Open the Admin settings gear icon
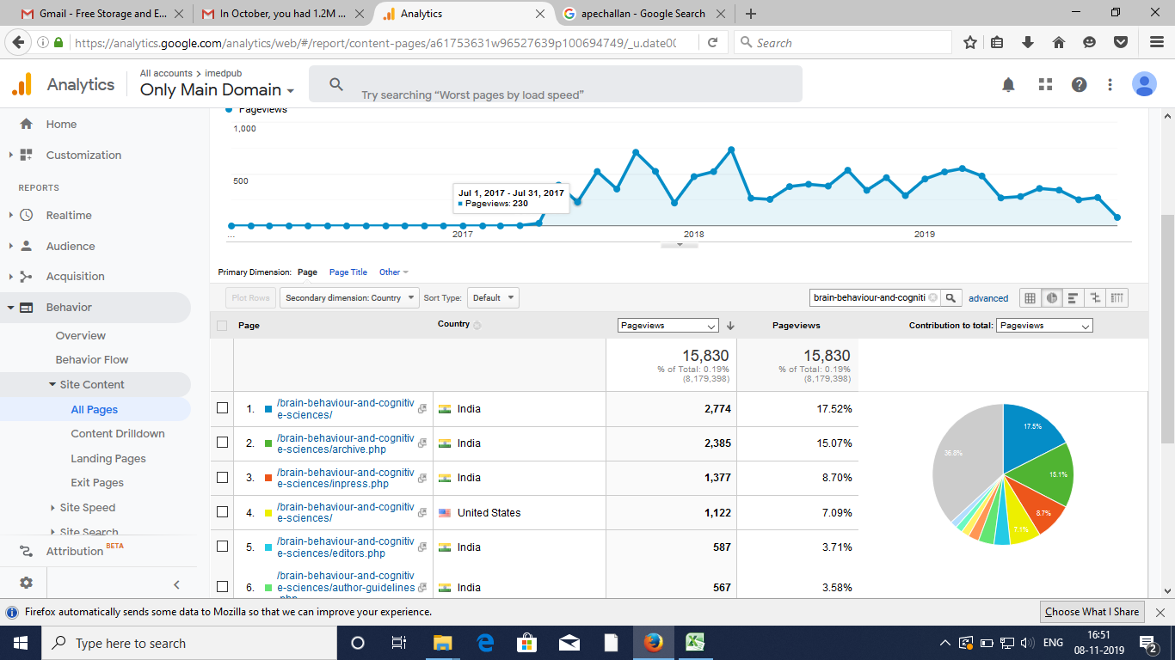Image resolution: width=1175 pixels, height=660 pixels. [x=26, y=583]
